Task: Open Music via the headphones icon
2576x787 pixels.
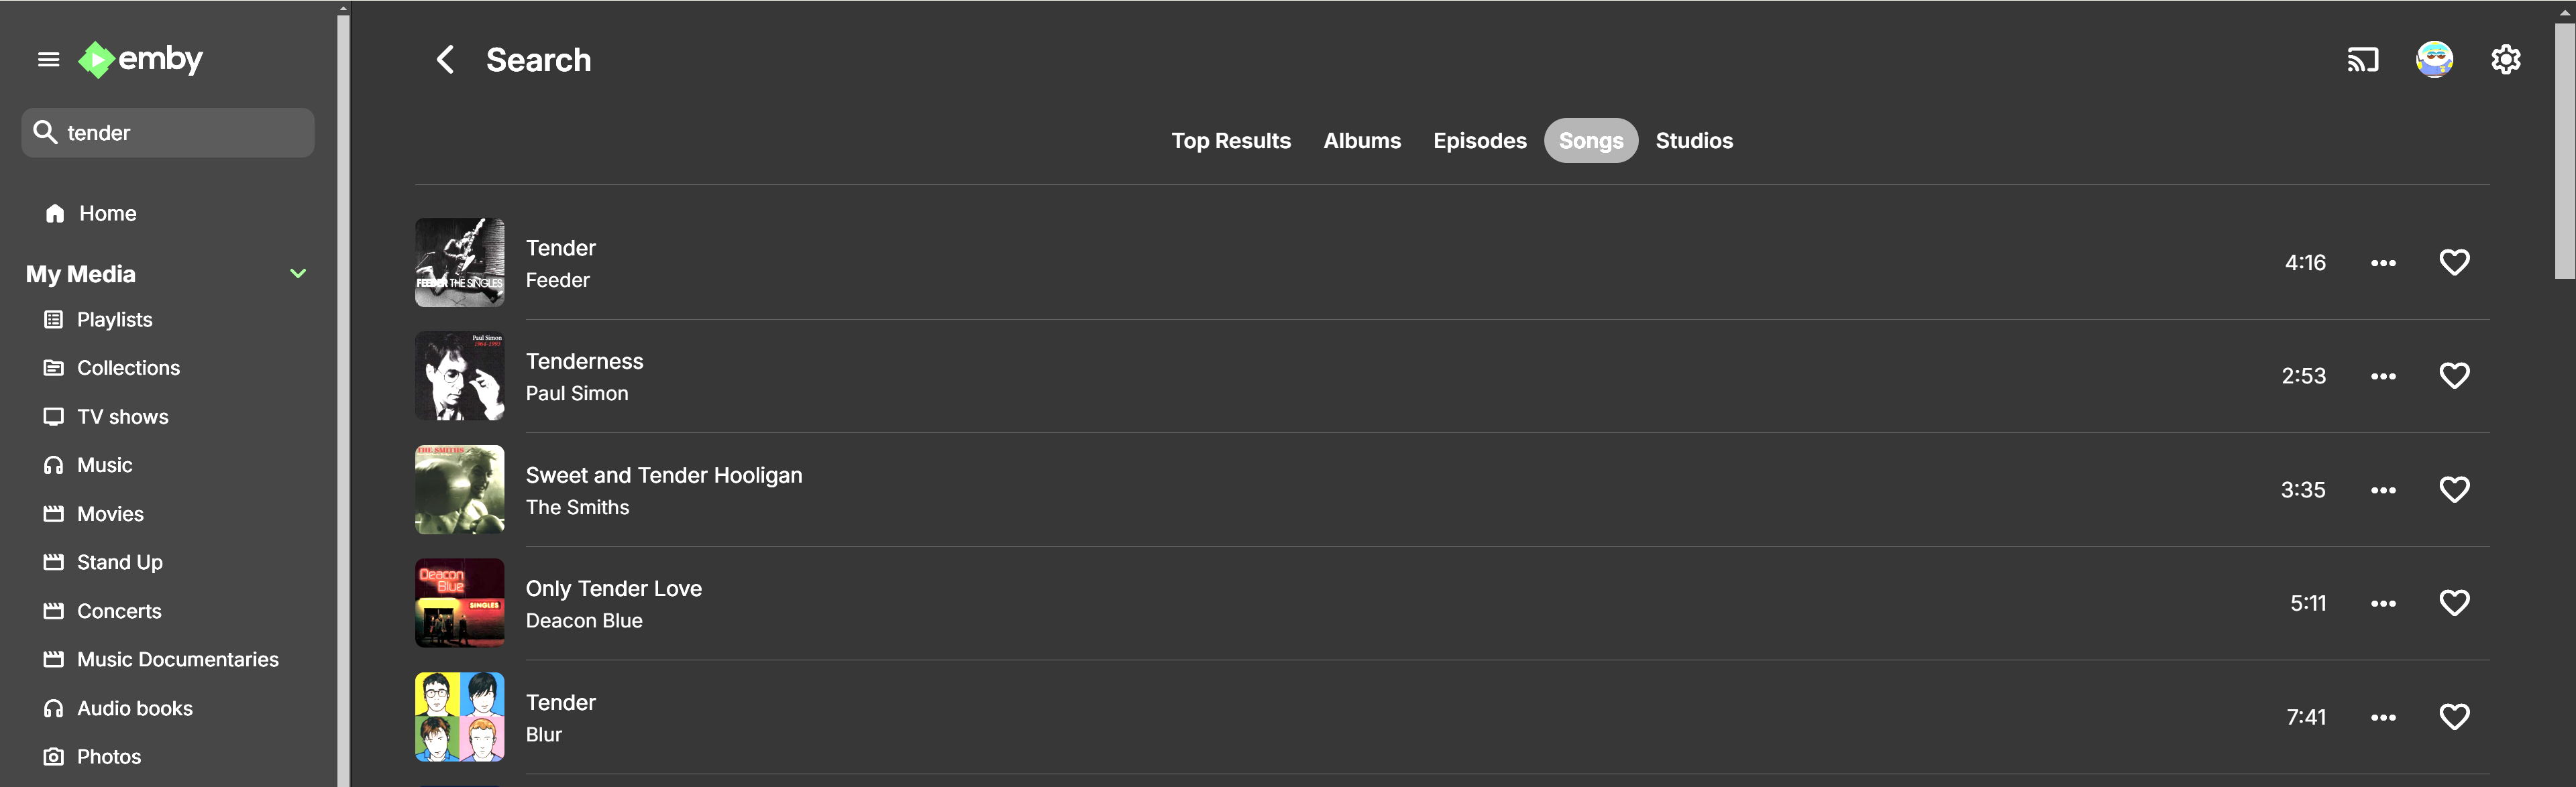Action: click(x=54, y=465)
